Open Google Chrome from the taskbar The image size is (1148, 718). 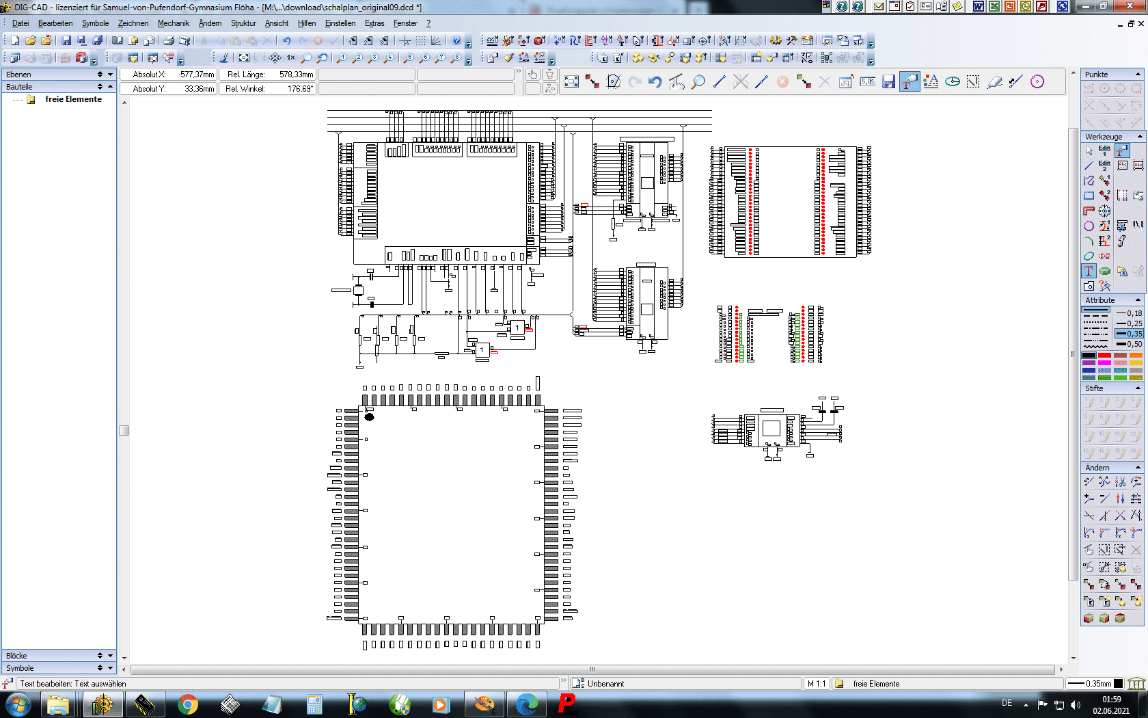[x=187, y=704]
